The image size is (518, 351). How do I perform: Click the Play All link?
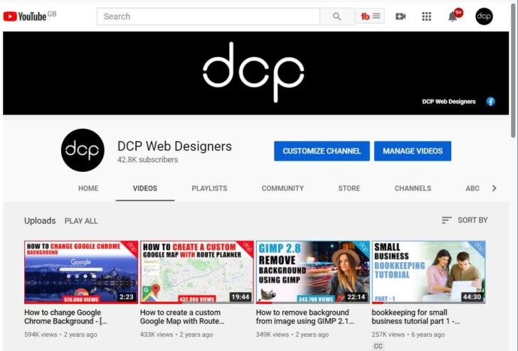(x=81, y=221)
